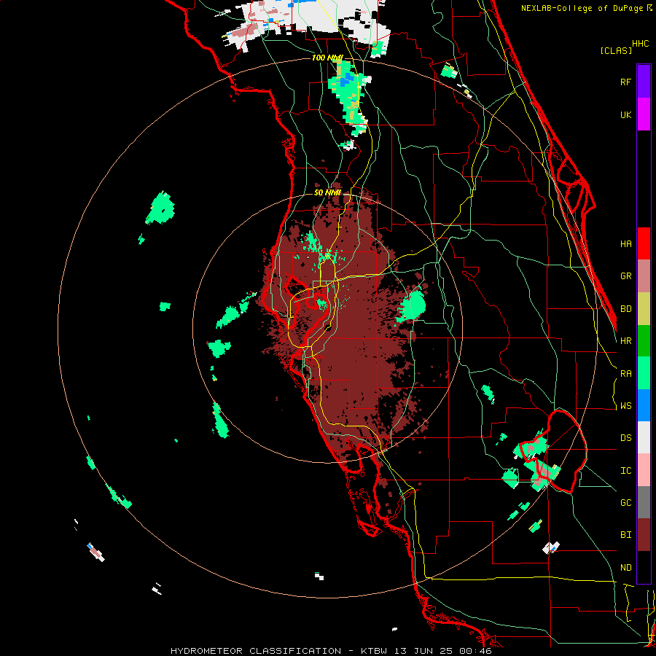
Task: Click the "HA" legend label
Action: (x=625, y=243)
